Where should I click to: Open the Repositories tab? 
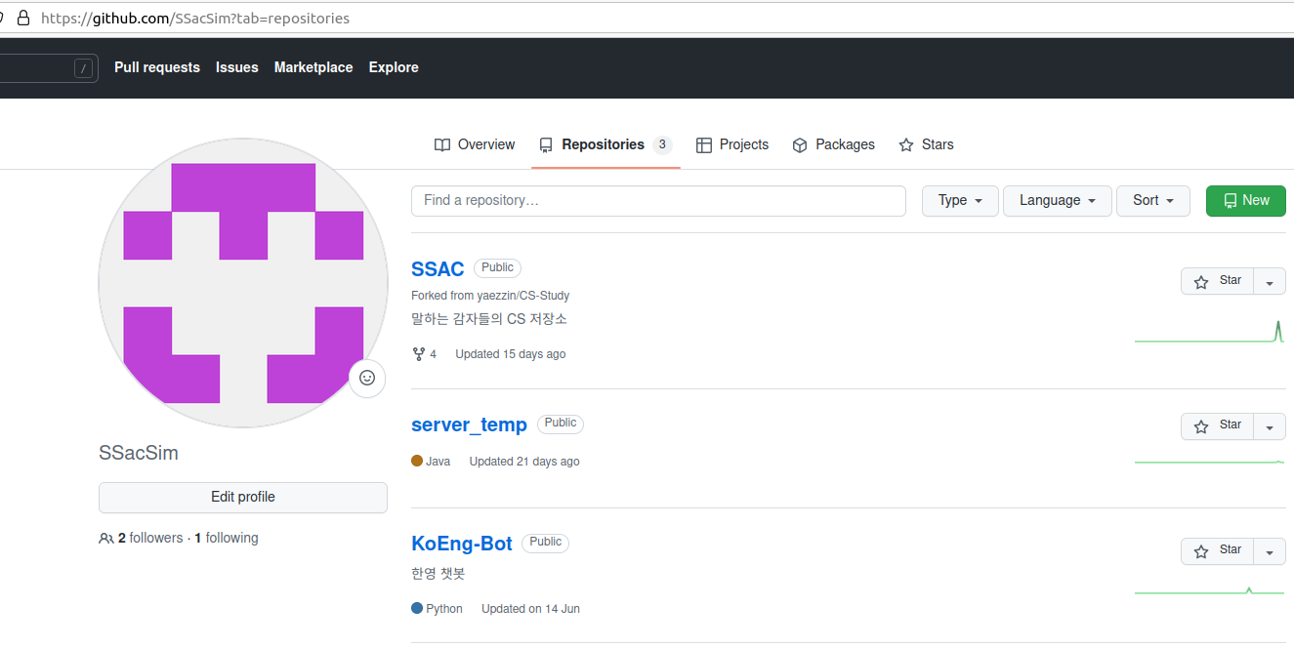click(x=605, y=144)
